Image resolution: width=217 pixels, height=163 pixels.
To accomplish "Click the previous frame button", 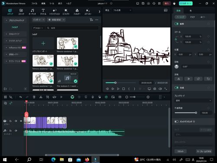I will coord(107,89).
